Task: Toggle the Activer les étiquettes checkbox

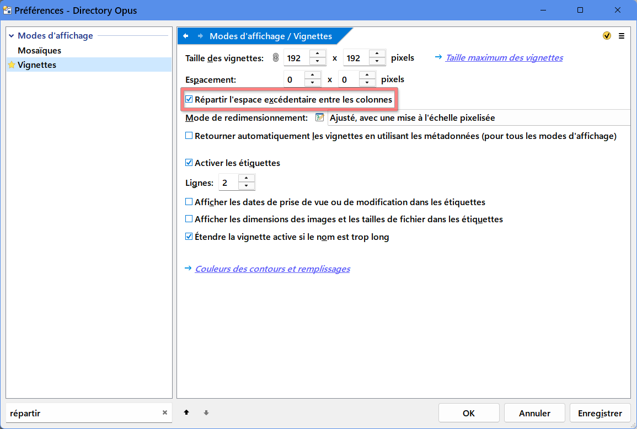Action: pyautogui.click(x=189, y=163)
